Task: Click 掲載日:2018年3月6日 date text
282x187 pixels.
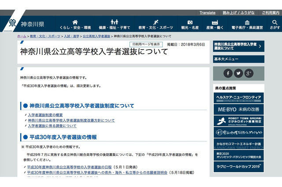Action: click(186, 44)
